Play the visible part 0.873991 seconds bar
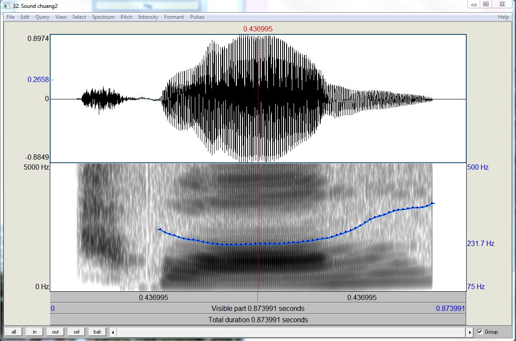The width and height of the screenshot is (516, 341). pos(258,308)
